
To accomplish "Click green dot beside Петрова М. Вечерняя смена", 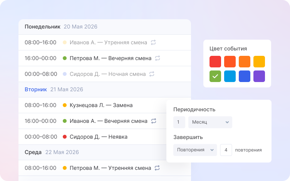I will click(65, 58).
